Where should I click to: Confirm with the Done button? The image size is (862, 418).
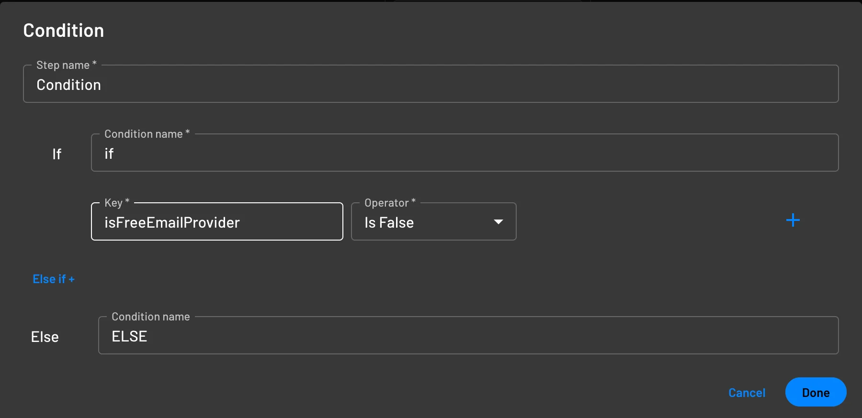[816, 392]
